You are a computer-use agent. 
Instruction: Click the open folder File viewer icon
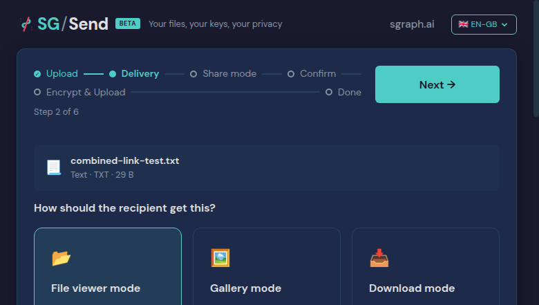click(x=62, y=258)
